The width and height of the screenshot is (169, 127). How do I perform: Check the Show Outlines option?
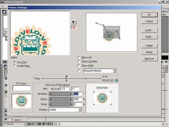(x=79, y=61)
